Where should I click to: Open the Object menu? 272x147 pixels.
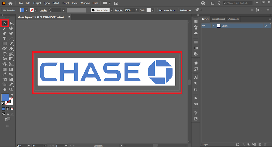(x=37, y=3)
